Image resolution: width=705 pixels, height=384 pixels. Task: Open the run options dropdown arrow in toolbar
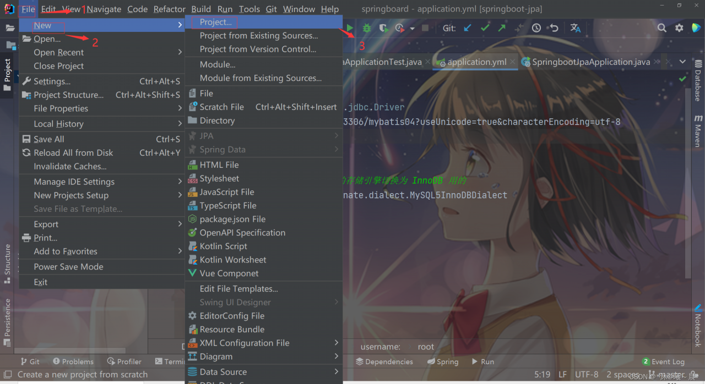coord(412,29)
